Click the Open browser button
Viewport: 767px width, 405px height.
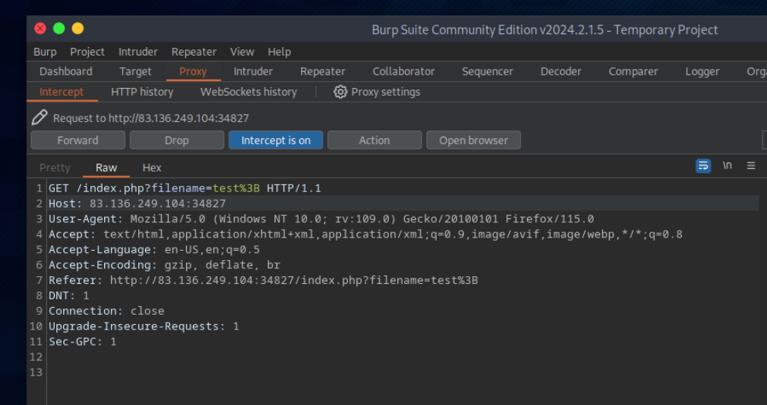(x=473, y=140)
